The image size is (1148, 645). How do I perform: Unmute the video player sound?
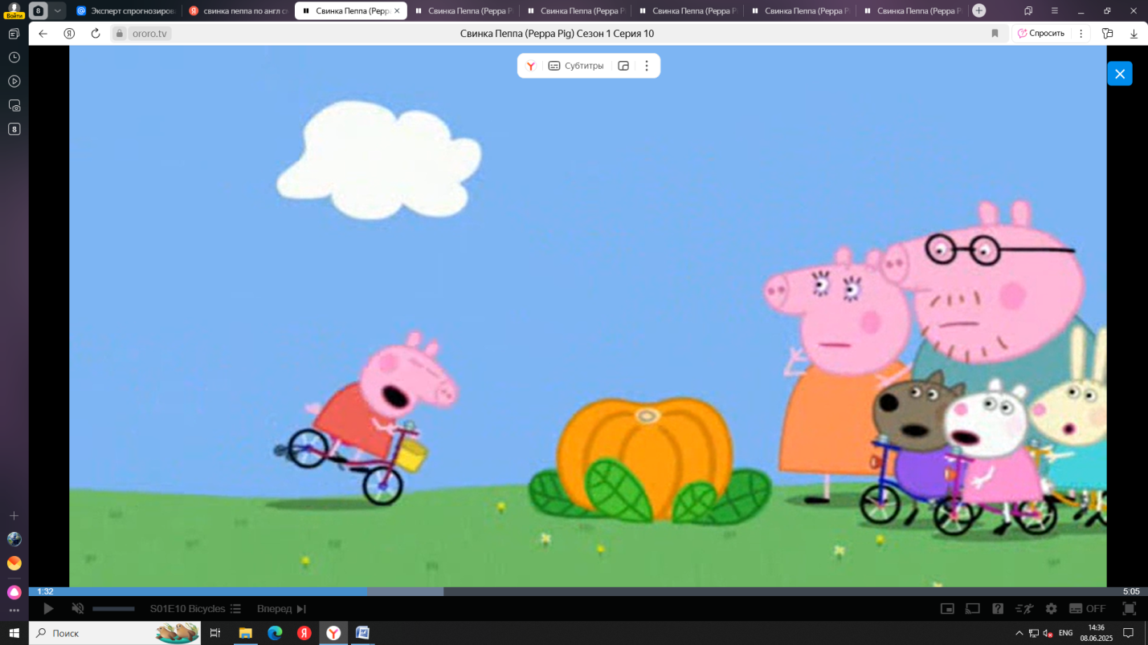(x=78, y=609)
